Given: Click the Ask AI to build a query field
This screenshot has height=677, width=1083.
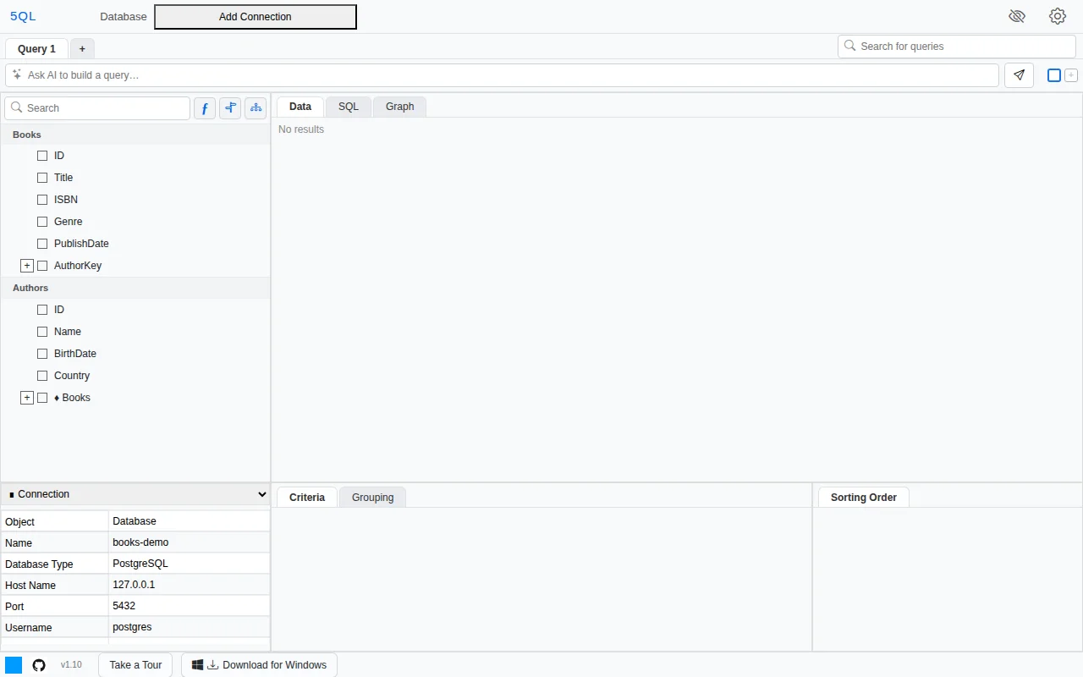Looking at the screenshot, I should pyautogui.click(x=502, y=75).
